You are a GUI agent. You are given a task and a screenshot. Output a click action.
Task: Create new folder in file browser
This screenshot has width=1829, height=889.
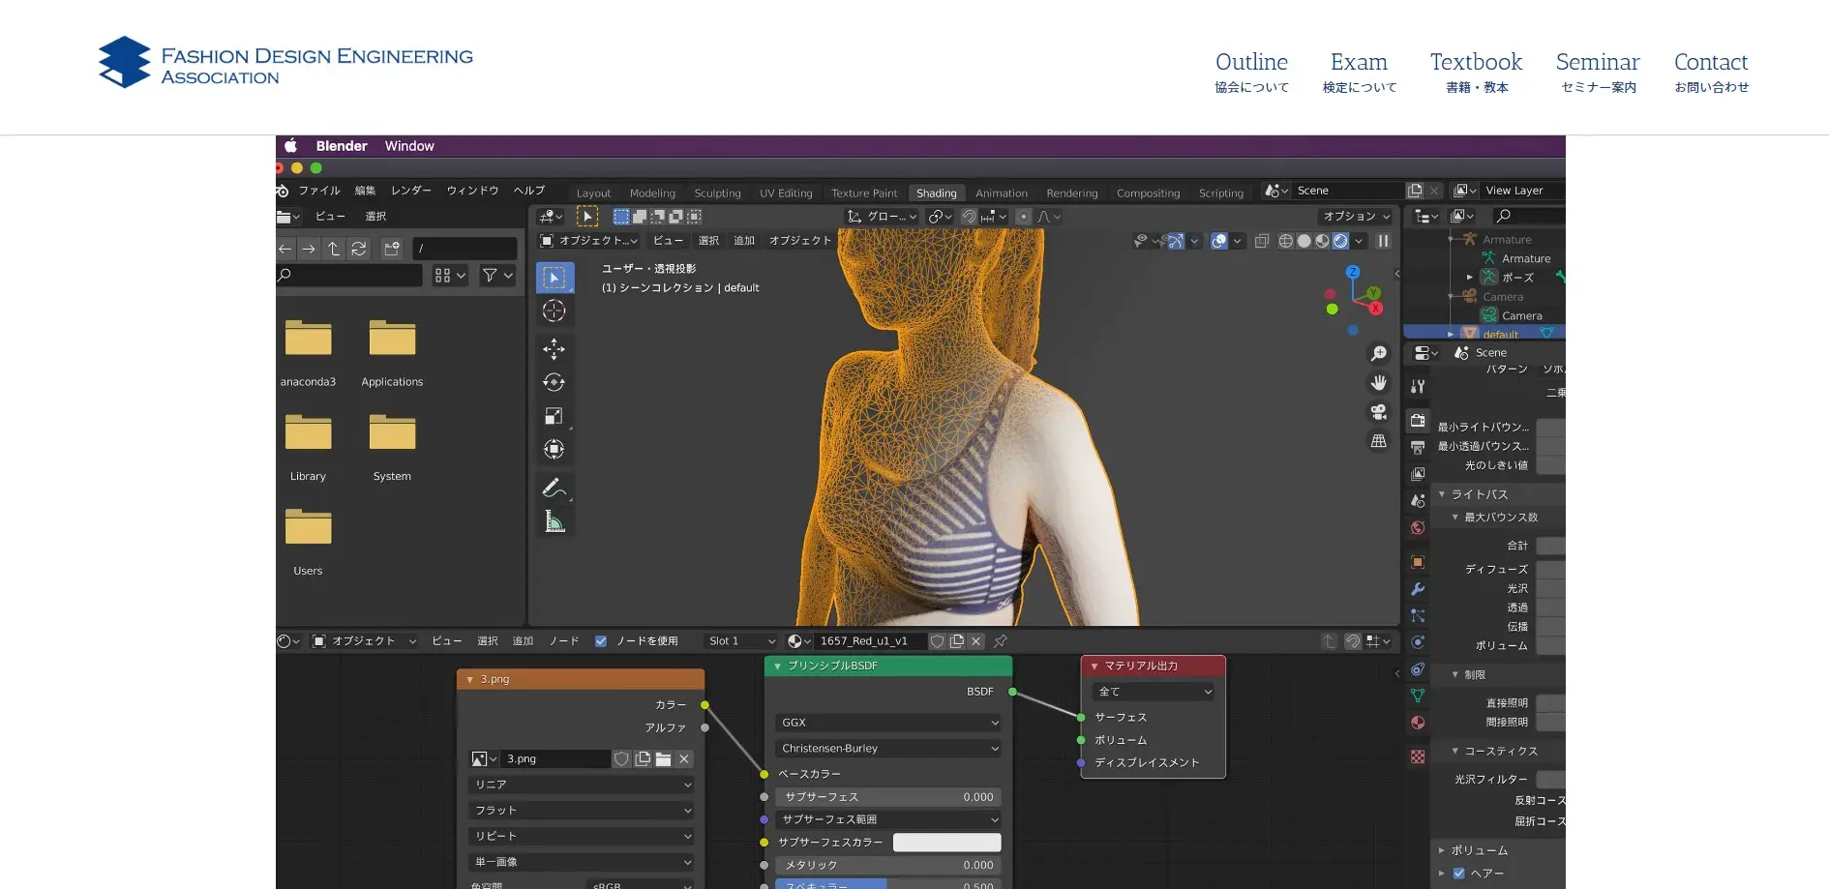pyautogui.click(x=392, y=249)
